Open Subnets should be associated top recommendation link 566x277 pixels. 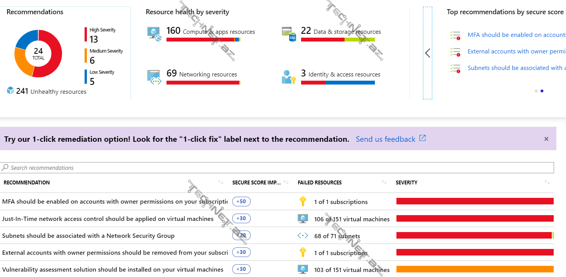coord(516,68)
